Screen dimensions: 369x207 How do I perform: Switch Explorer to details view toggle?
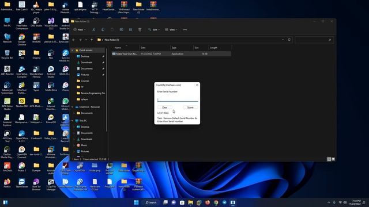(x=329, y=159)
